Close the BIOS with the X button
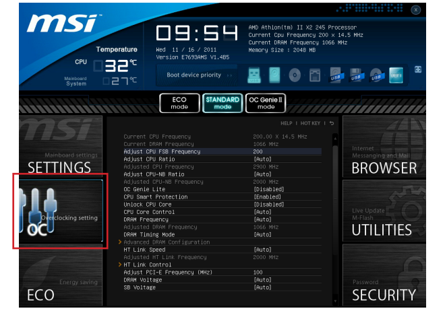The width and height of the screenshot is (445, 319). click(416, 10)
